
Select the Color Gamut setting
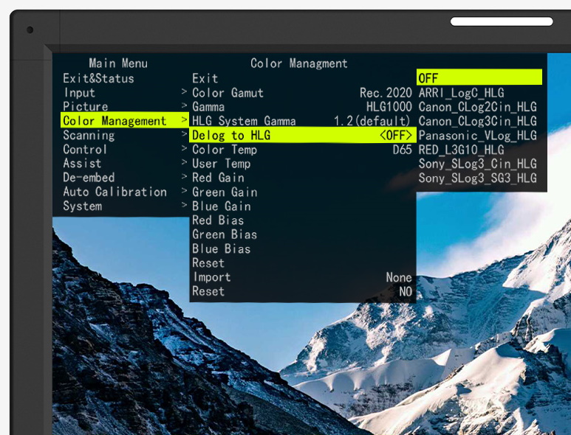point(228,93)
